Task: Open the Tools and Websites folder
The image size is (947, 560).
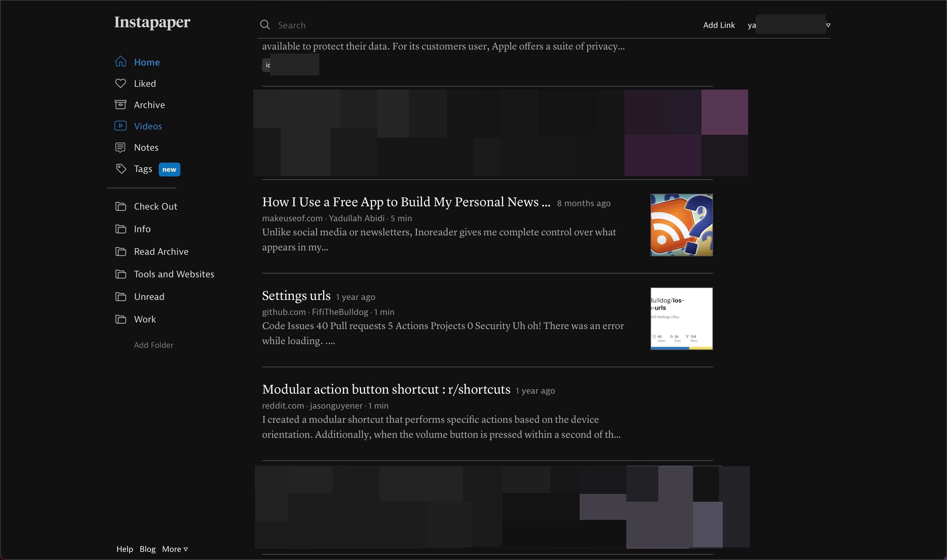Action: [x=174, y=274]
